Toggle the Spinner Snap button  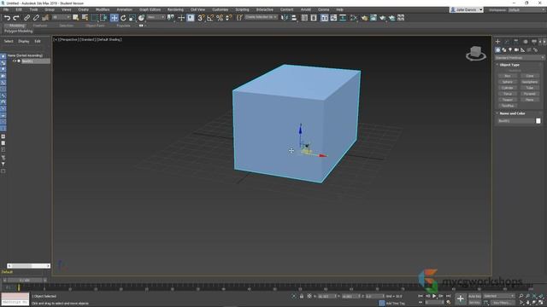(x=228, y=18)
